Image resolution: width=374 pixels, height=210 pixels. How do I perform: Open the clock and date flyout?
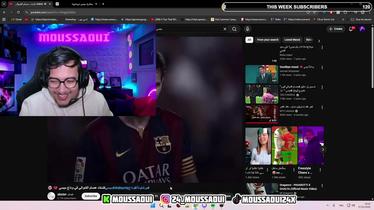(x=363, y=206)
